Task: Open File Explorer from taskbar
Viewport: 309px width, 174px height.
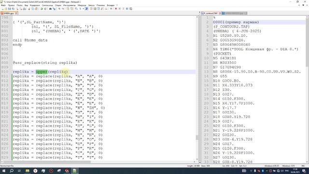Action: pyautogui.click(x=28, y=171)
